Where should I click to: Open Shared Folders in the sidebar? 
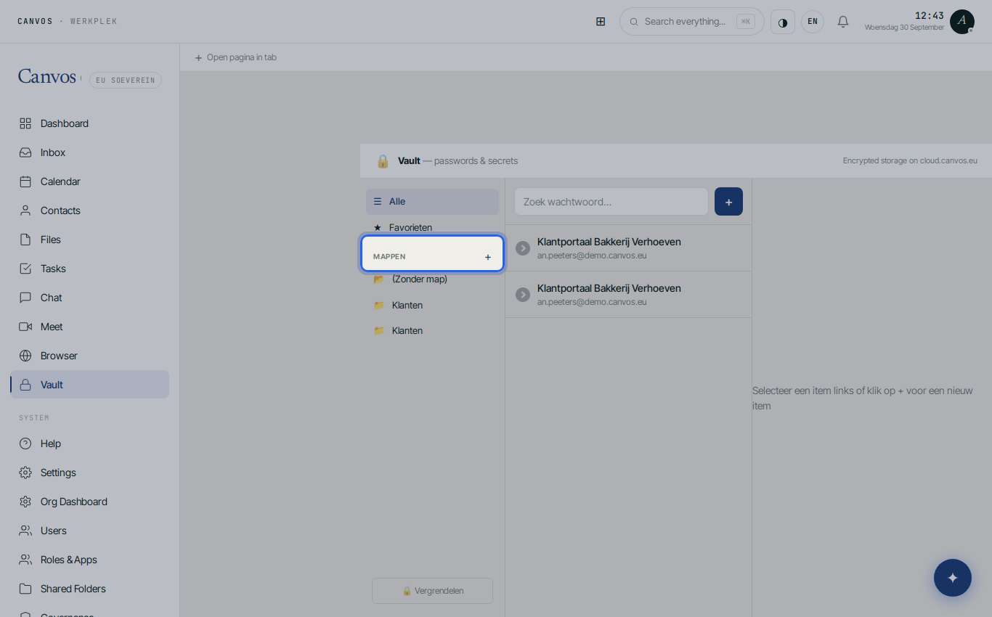point(89,589)
